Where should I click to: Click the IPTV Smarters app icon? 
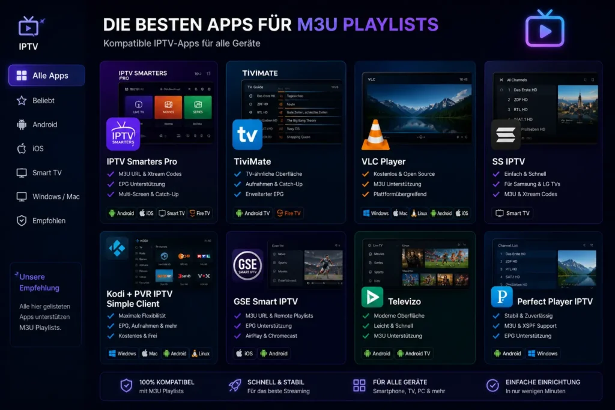coord(123,134)
